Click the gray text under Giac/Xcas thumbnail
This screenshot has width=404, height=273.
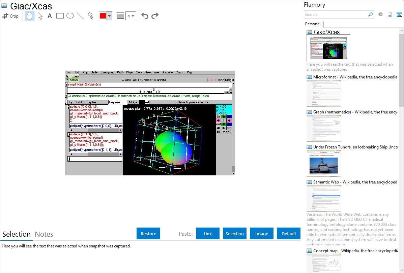(350, 67)
